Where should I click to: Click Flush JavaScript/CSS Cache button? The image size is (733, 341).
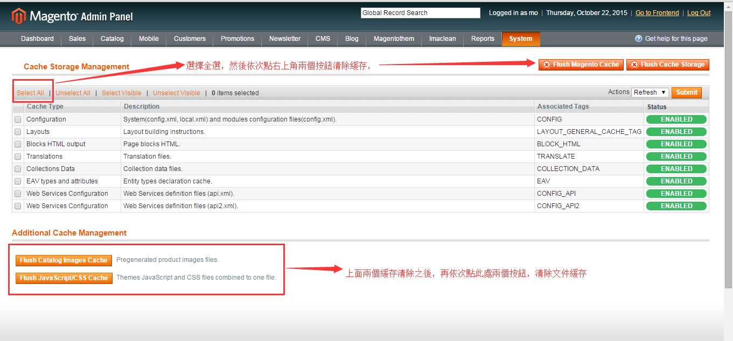tap(64, 278)
